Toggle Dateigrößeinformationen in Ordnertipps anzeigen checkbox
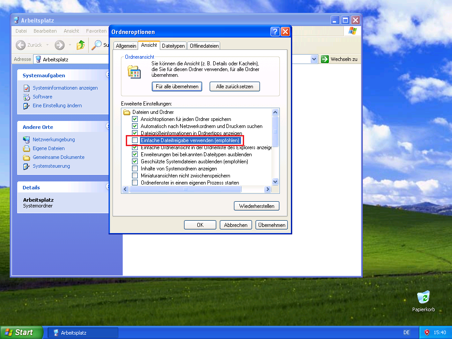The height and width of the screenshot is (339, 452). point(135,132)
